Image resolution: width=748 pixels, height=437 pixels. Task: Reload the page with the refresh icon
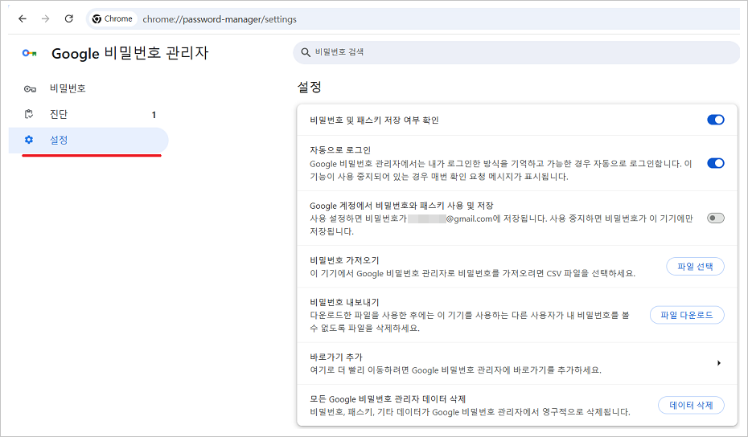(68, 19)
